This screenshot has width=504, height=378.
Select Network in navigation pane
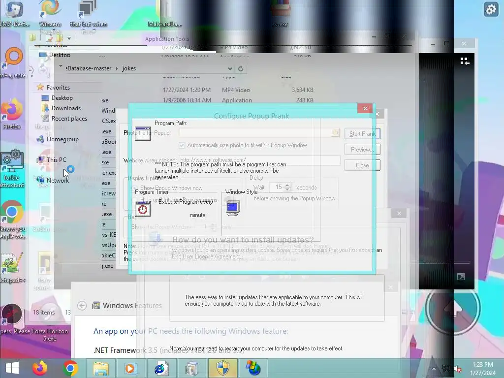58,180
